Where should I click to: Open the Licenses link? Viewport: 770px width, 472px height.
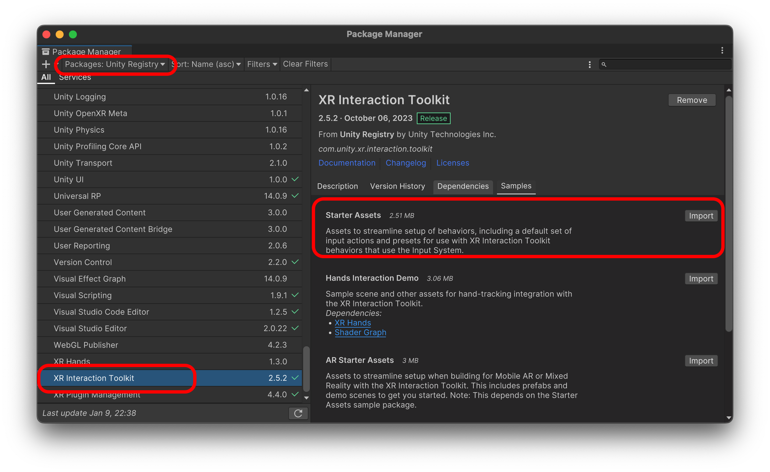click(453, 163)
